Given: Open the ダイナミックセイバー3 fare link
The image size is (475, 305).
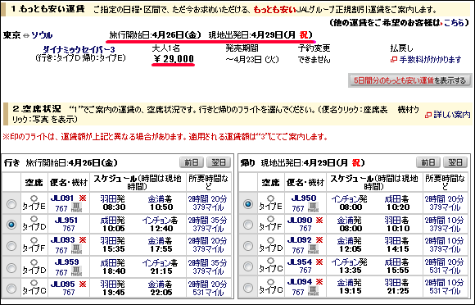Looking at the screenshot, I should pos(79,50).
